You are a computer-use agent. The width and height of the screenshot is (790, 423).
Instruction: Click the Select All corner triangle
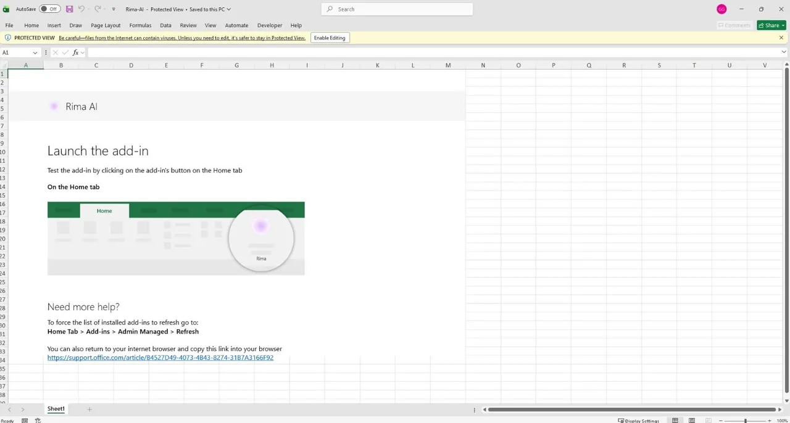click(4, 65)
